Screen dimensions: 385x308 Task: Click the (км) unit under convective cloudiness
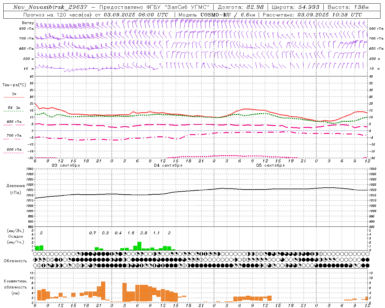[15, 293]
